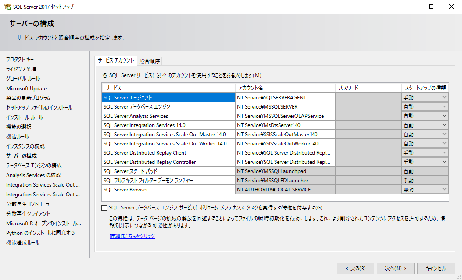This screenshot has width=462, height=280.
Task: Click the password field for SQL Server エージェント
Action: click(368, 98)
